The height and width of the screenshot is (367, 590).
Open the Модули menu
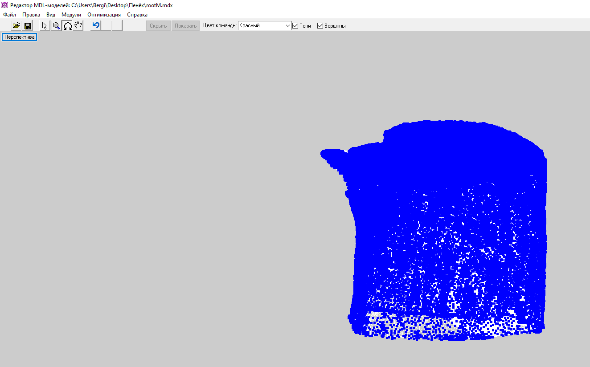point(71,15)
